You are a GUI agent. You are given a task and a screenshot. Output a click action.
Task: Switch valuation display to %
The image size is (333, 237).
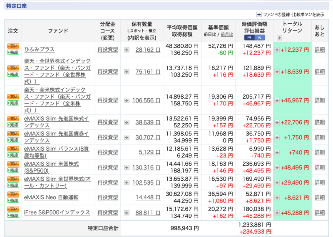(x=259, y=37)
